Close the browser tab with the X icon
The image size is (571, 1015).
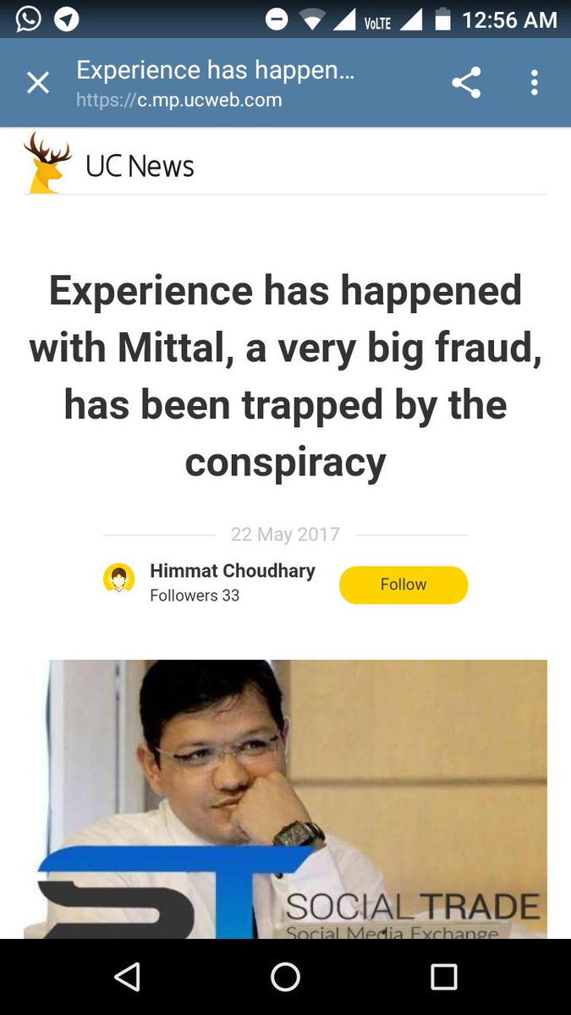pyautogui.click(x=38, y=83)
